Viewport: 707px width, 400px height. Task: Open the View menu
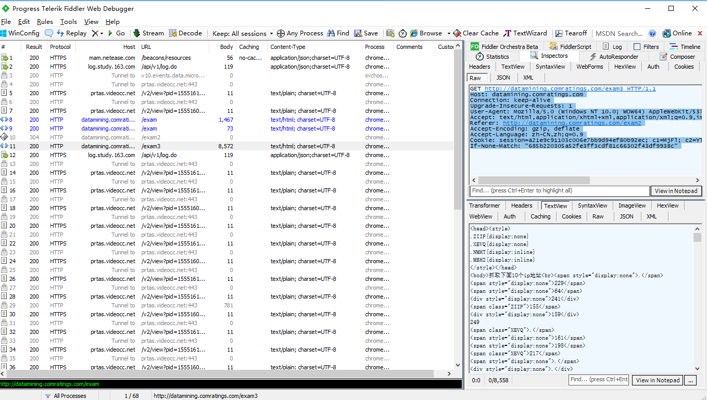[91, 22]
